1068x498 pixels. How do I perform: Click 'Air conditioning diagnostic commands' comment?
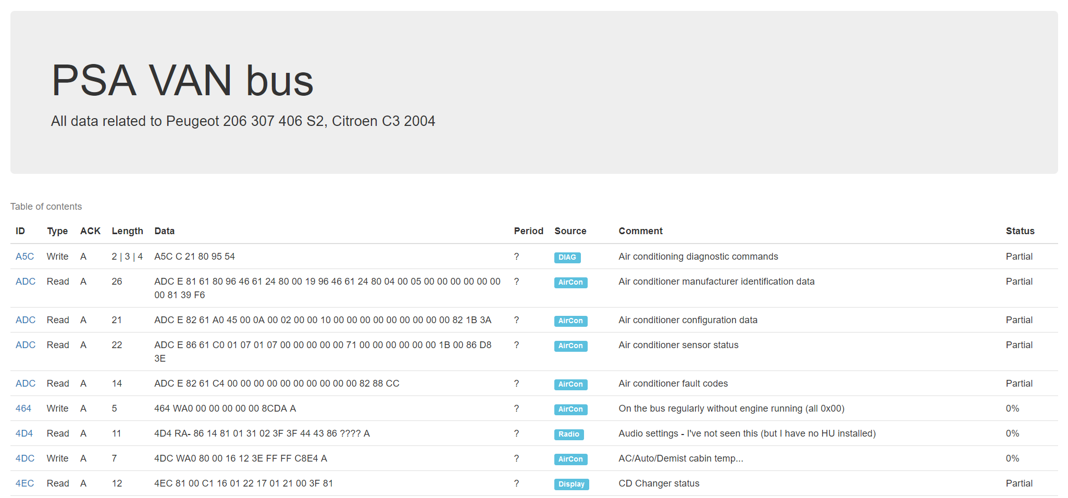click(698, 257)
